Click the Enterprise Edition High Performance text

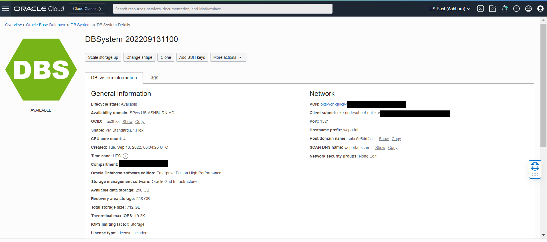(189, 173)
